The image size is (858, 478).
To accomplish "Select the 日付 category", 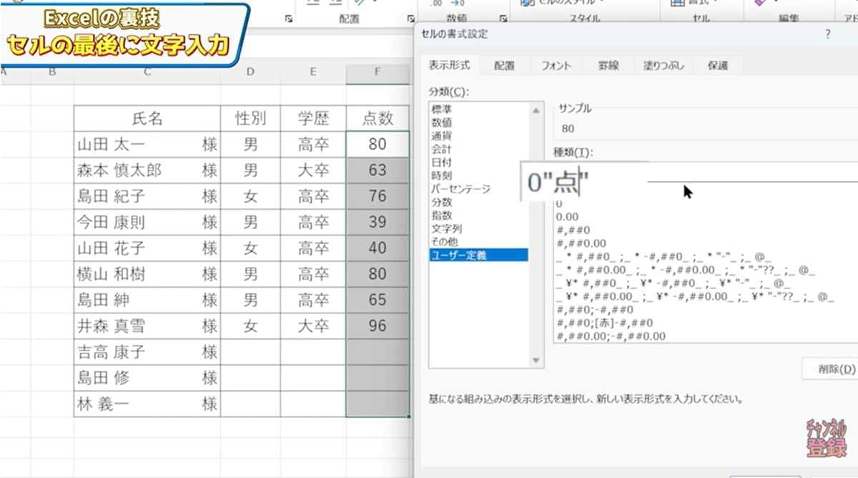I will pyautogui.click(x=447, y=162).
